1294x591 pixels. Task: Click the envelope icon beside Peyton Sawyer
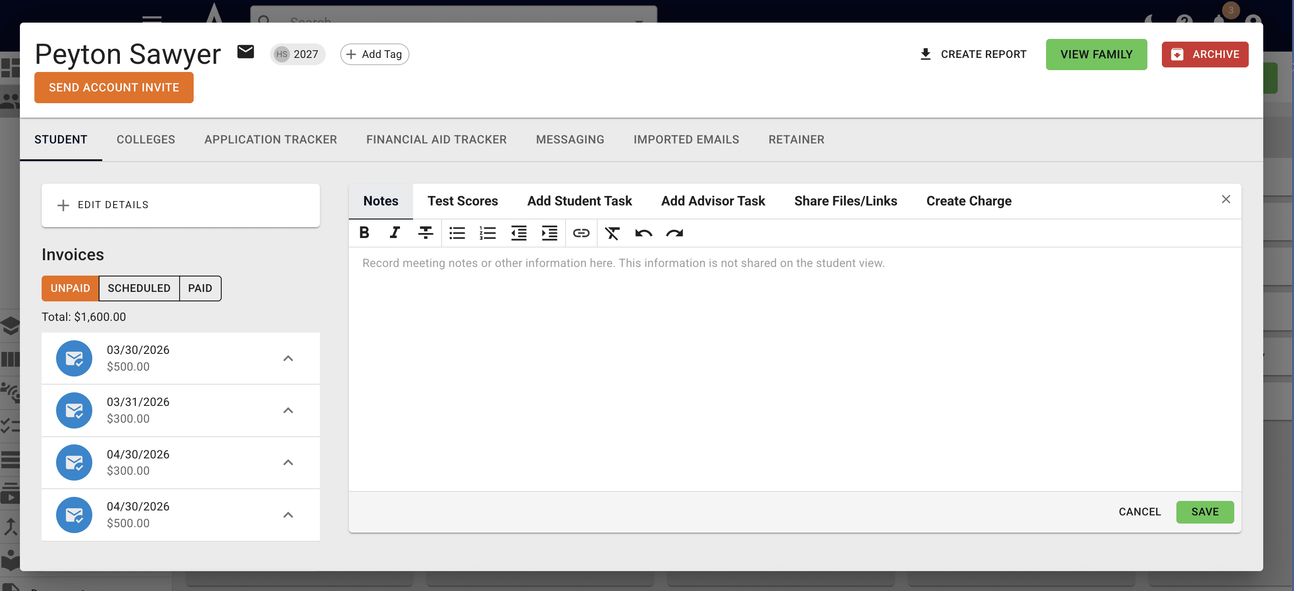(246, 52)
